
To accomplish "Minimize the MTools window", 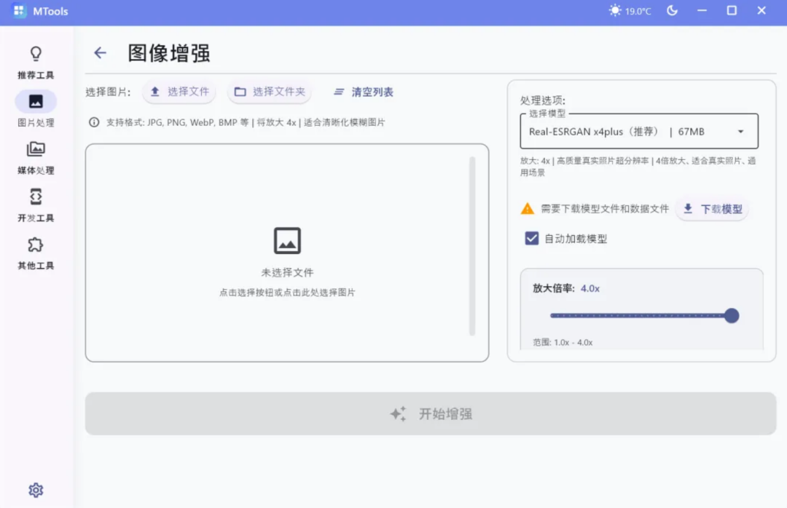I will [702, 10].
